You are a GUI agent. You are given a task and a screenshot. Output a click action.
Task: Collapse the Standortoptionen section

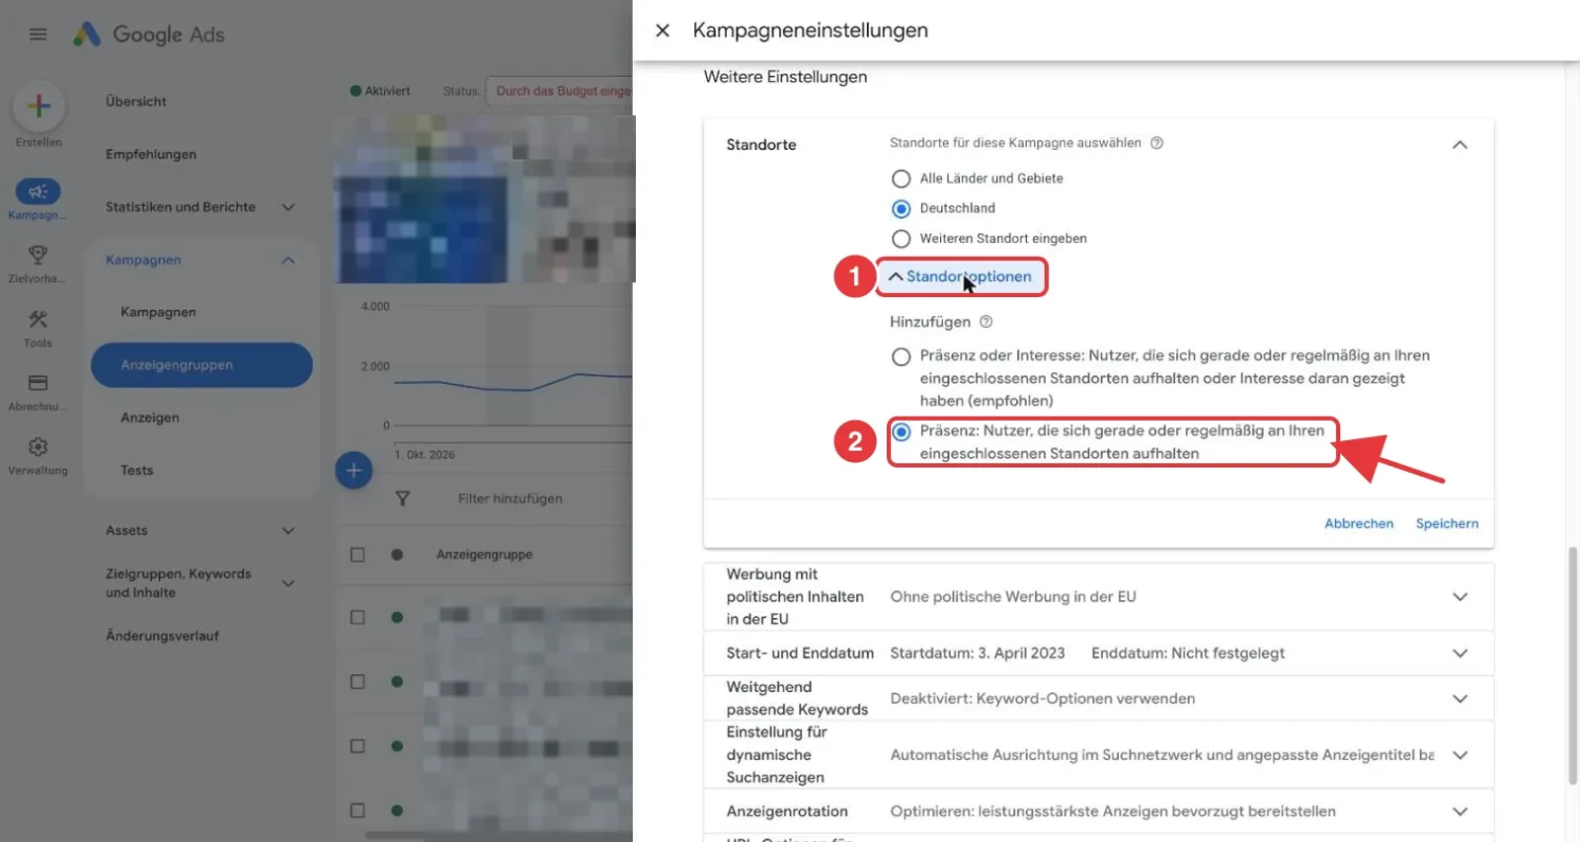960,276
